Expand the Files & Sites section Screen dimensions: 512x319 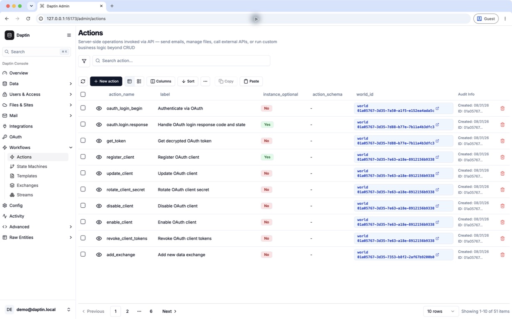pos(37,105)
